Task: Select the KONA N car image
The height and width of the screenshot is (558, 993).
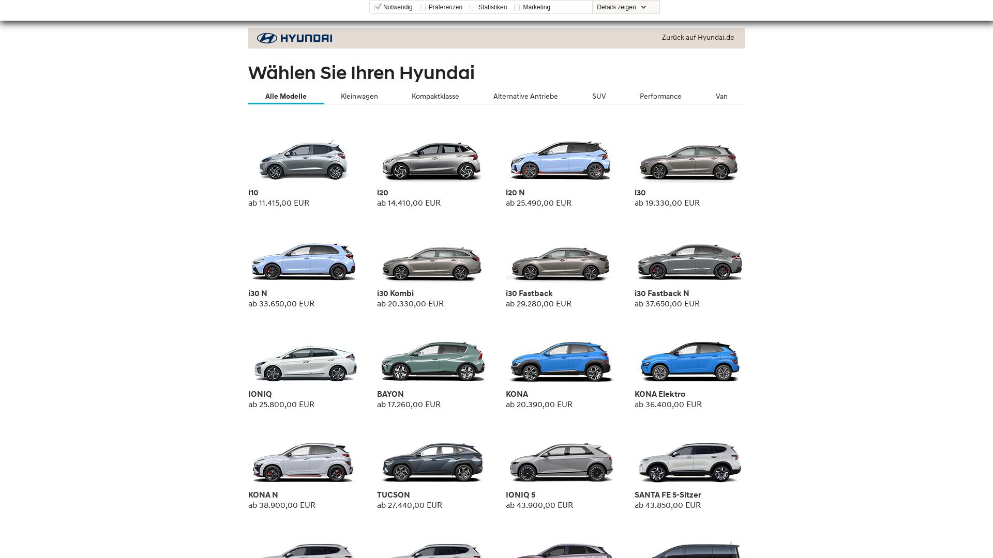Action: click(x=303, y=462)
